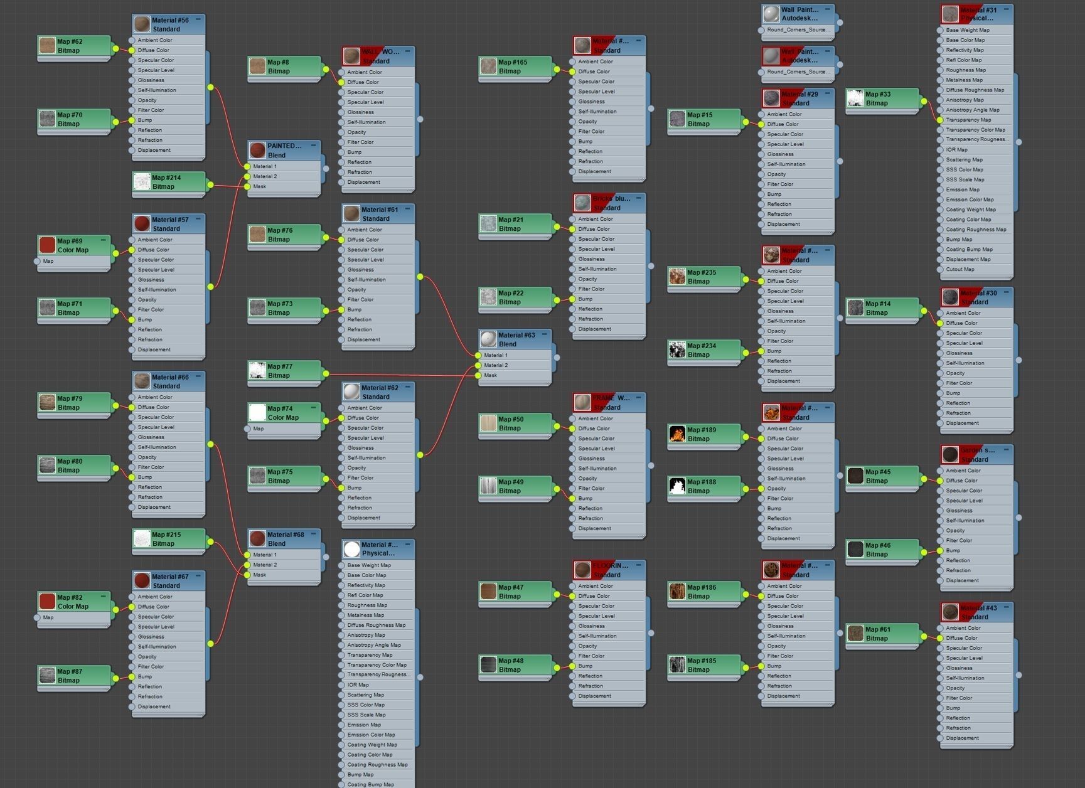Select the Material #68 Blend preview
1085x788 pixels.
tap(257, 539)
